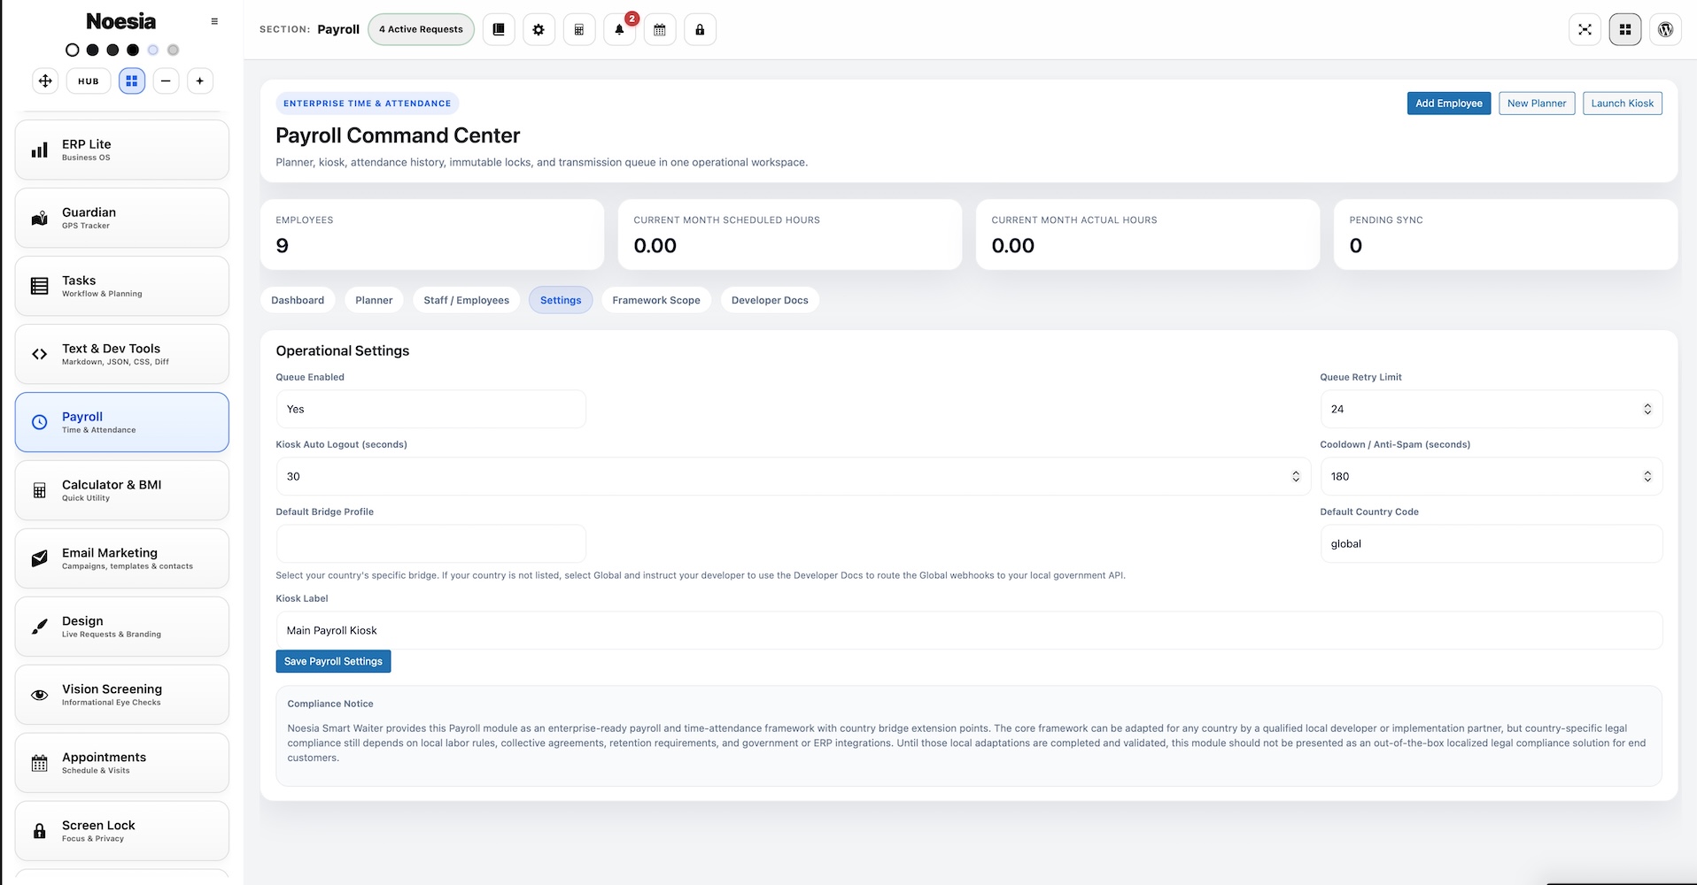
Task: Click the plus button in sidebar controls
Action: [x=200, y=81]
